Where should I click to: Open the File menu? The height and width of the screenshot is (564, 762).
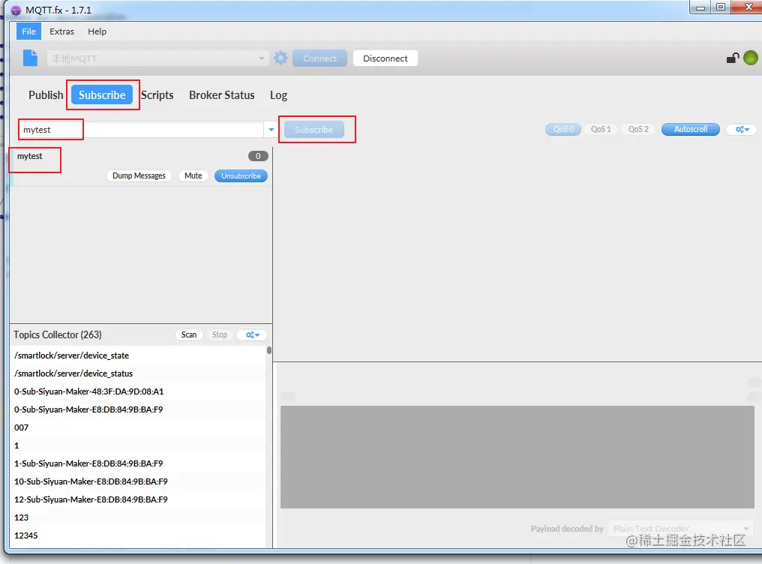pos(28,31)
